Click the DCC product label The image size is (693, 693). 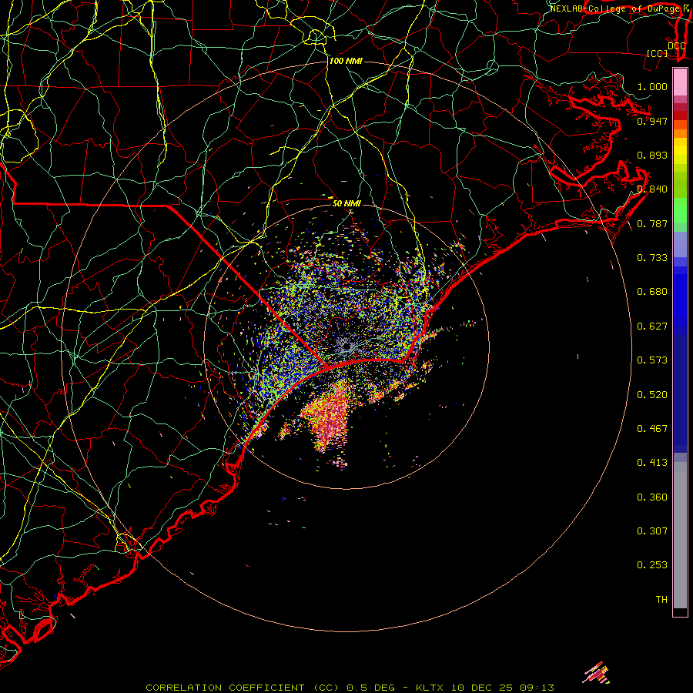click(x=676, y=46)
